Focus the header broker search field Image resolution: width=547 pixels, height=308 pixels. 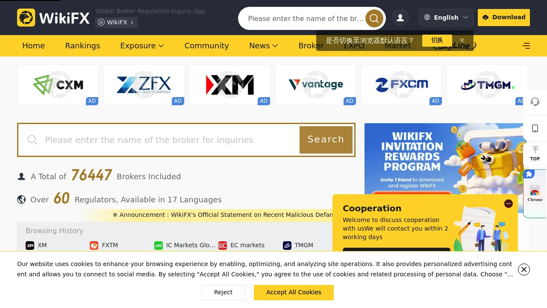tap(305, 18)
